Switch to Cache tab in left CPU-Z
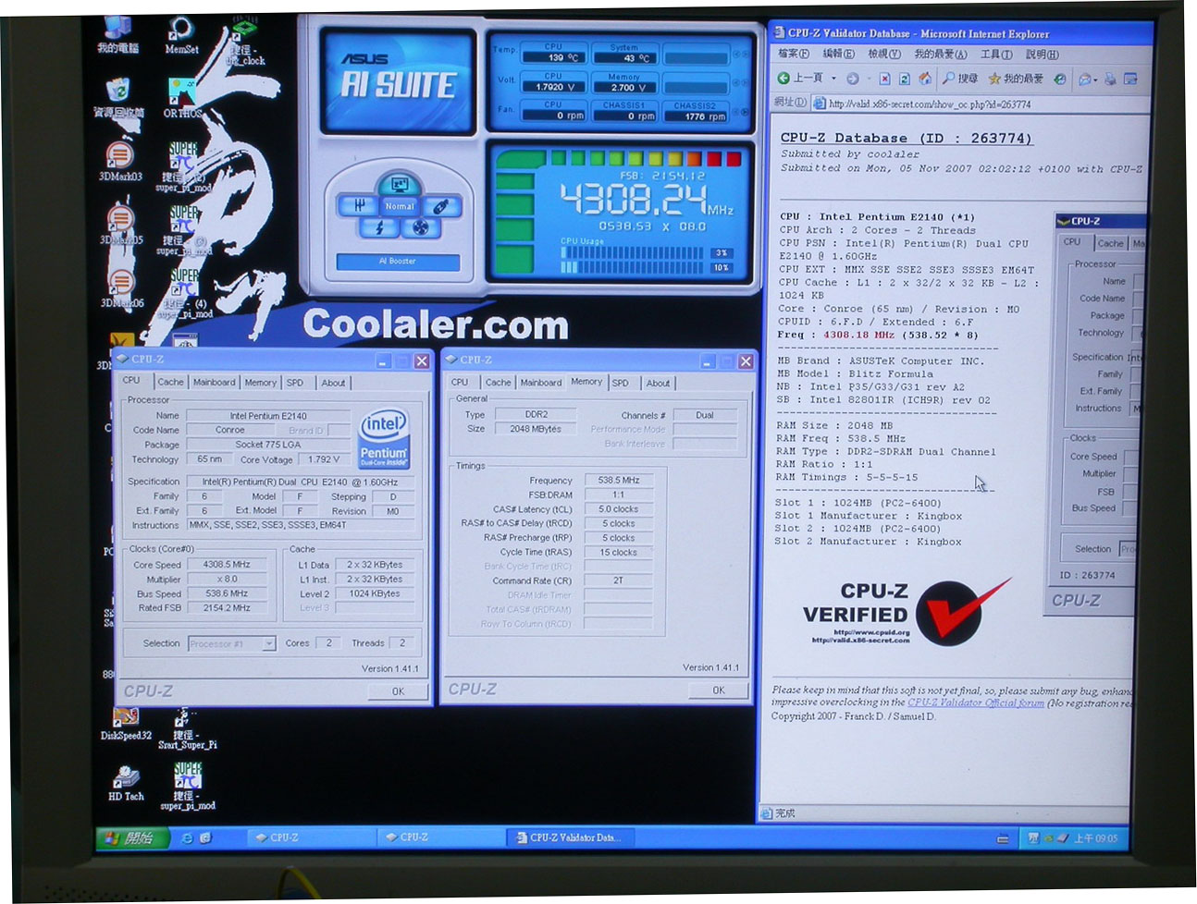1197x904 pixels. coord(170,382)
